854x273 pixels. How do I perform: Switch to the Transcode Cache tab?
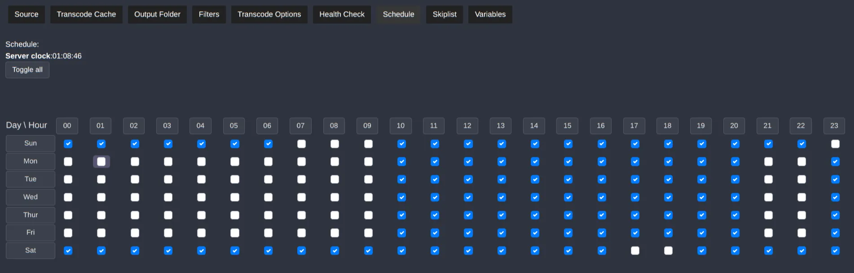[x=86, y=14]
